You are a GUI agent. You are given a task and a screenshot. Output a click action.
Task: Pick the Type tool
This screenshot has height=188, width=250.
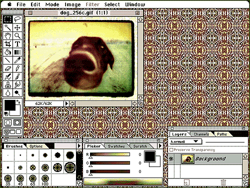pyautogui.click(x=17, y=44)
